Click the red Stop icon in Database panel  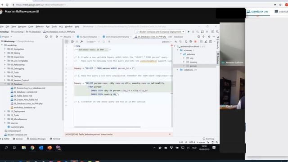[195, 42]
